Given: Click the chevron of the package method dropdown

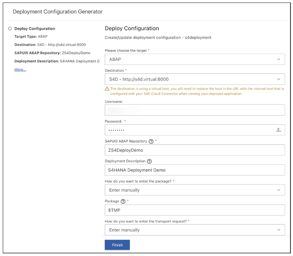Looking at the screenshot, I should click(x=278, y=190).
